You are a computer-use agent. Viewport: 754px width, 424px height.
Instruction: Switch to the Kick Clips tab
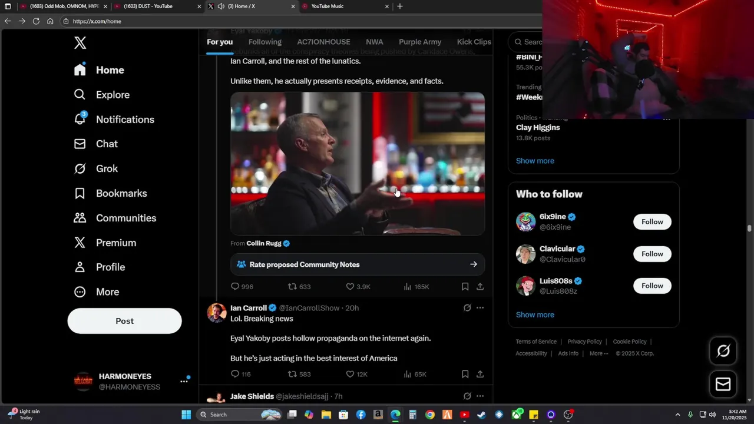pos(474,42)
